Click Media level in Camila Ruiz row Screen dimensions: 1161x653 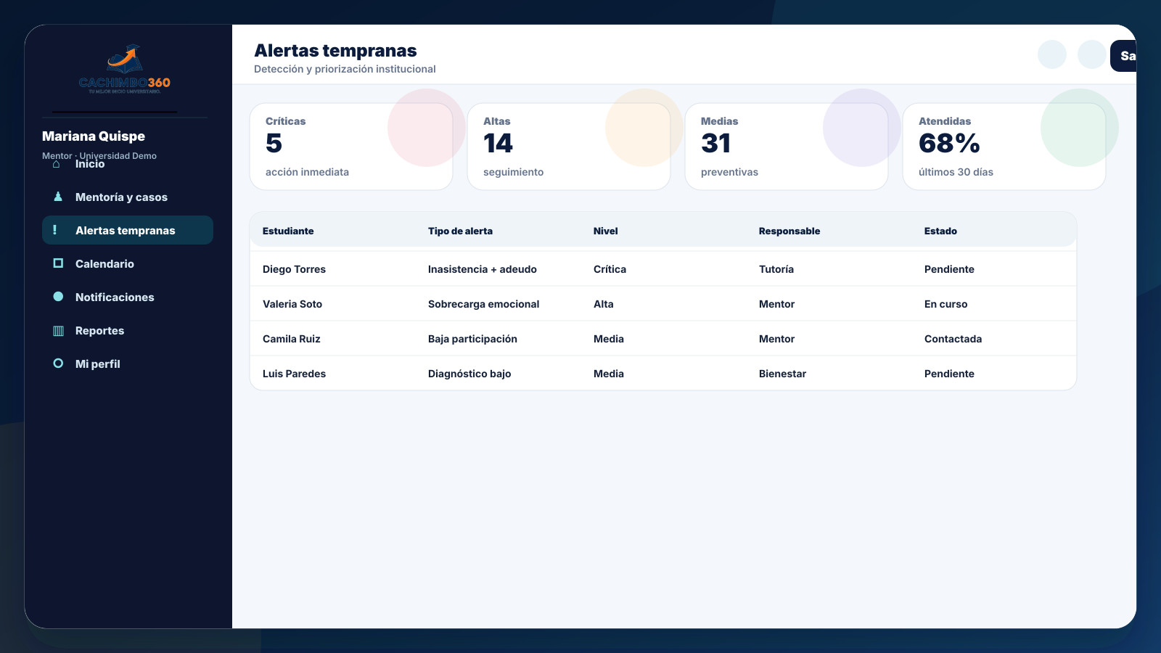point(608,339)
